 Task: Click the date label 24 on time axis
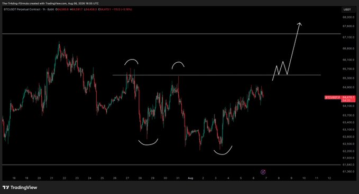[89, 178]
